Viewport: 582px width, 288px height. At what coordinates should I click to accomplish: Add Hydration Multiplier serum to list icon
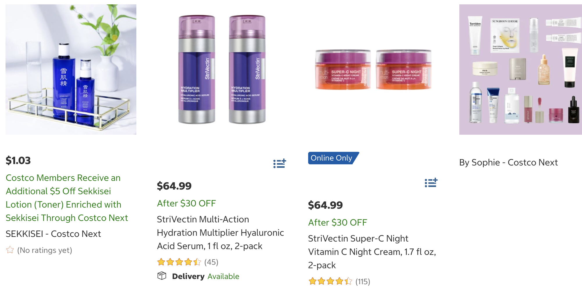click(280, 163)
